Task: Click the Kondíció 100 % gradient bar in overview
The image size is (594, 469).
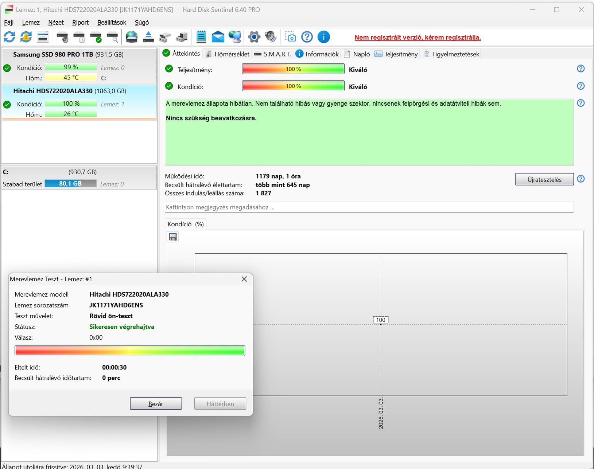Action: (x=293, y=86)
